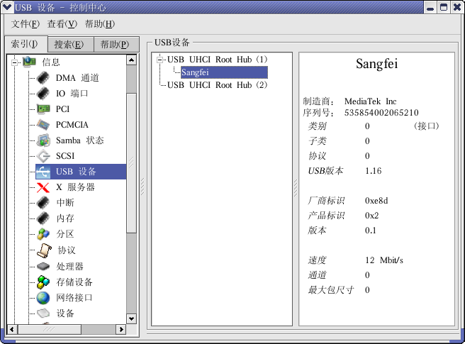The width and height of the screenshot is (465, 344).
Task: Click the sidebar scroll up arrow
Action: click(131, 60)
